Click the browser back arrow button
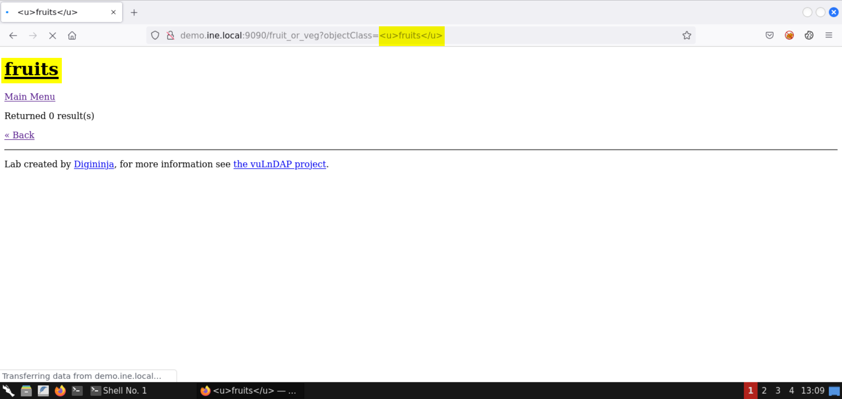Viewport: 842px width, 399px height. [x=13, y=36]
